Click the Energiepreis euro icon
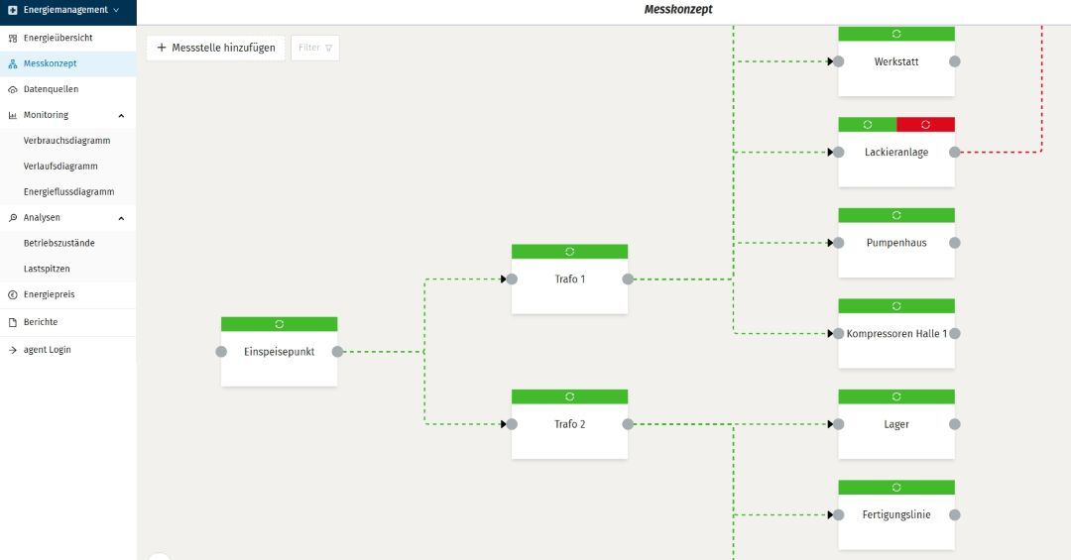 12,295
